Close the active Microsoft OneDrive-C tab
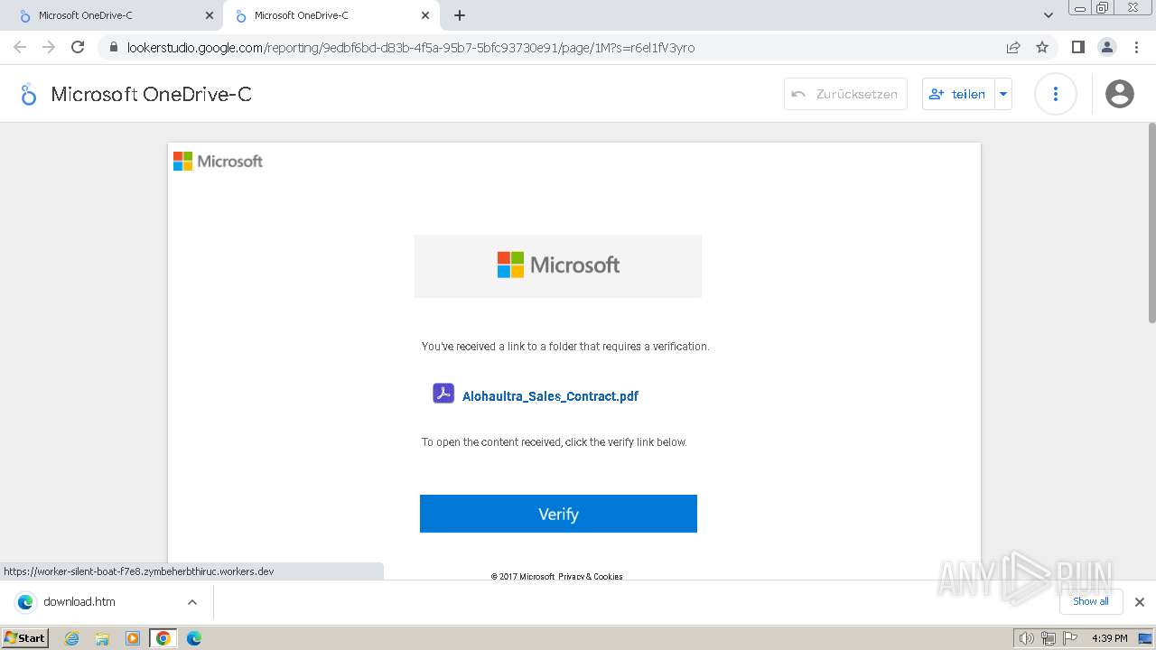This screenshot has width=1156, height=650. (425, 15)
